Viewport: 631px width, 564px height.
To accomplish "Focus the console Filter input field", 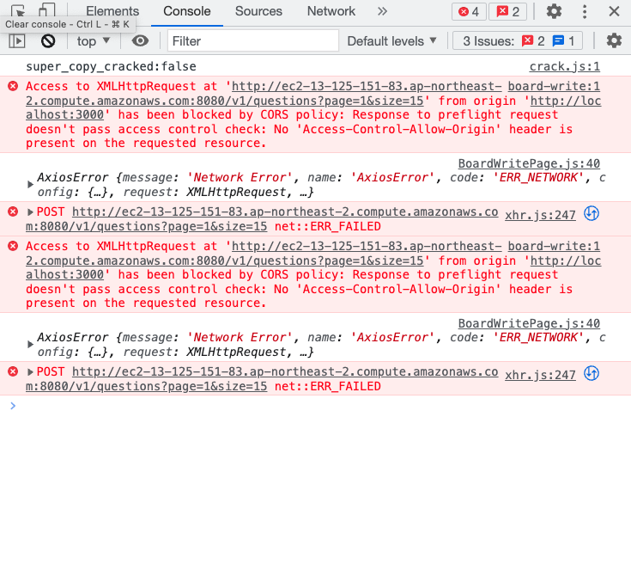I will point(252,40).
